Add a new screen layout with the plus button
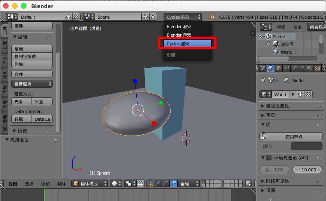The image size is (326, 201). pos(69,17)
